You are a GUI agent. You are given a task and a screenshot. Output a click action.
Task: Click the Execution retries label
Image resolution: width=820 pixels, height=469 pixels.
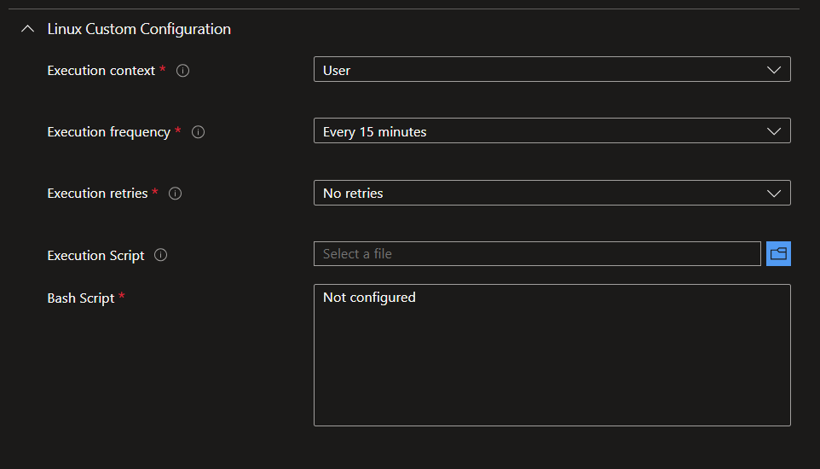[97, 194]
